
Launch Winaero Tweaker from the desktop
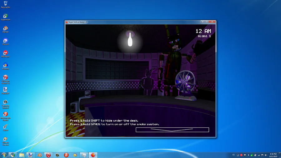point(6,141)
